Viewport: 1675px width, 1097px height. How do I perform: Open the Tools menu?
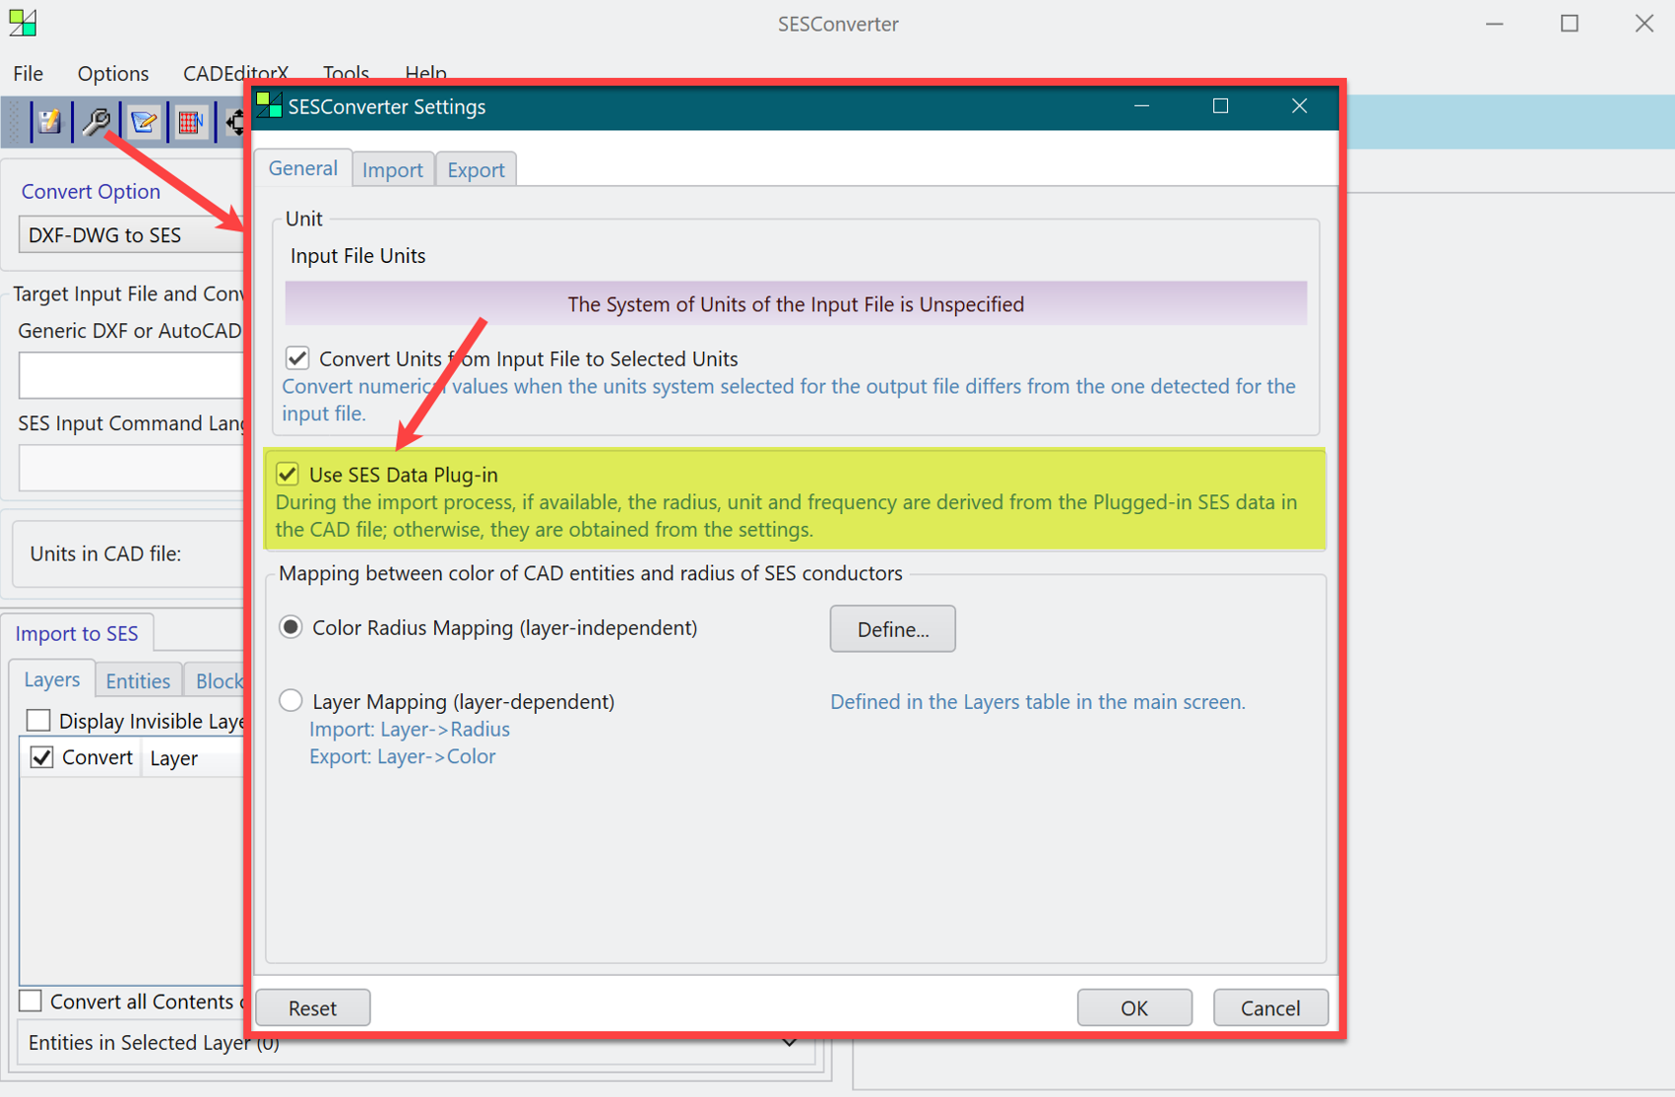pos(346,74)
